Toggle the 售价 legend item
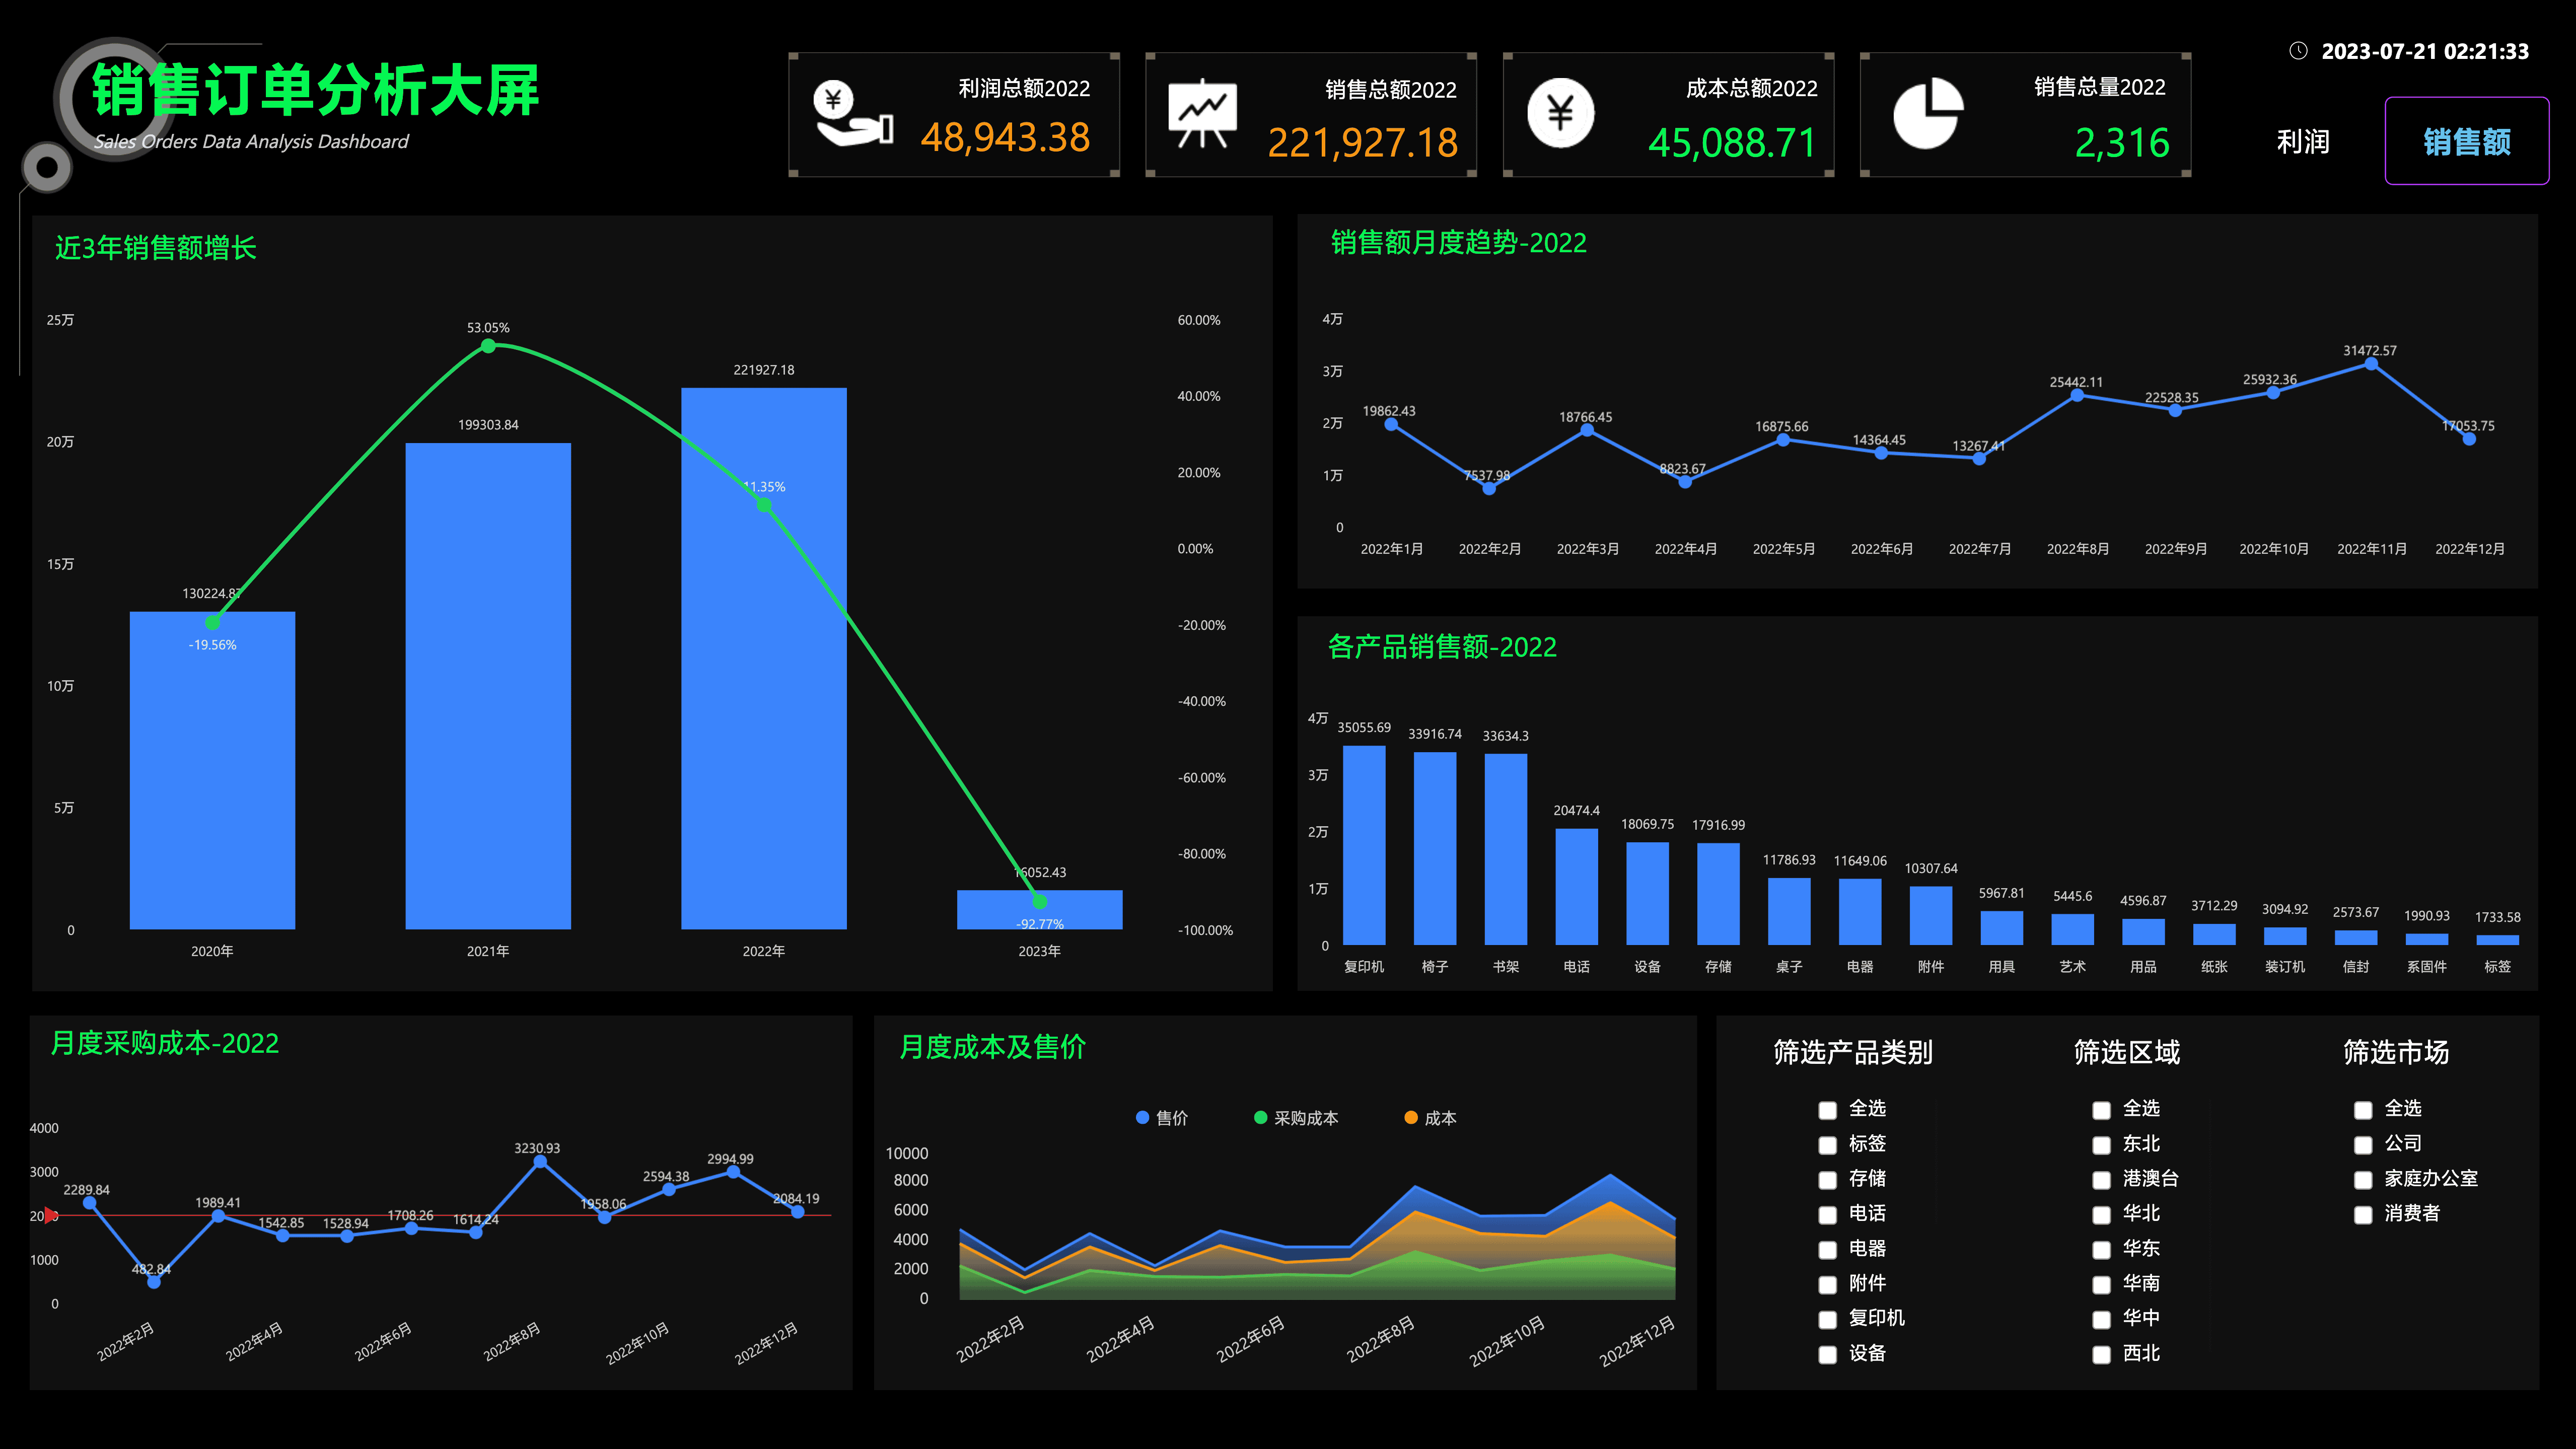The width and height of the screenshot is (2576, 1449). pos(1162,1118)
